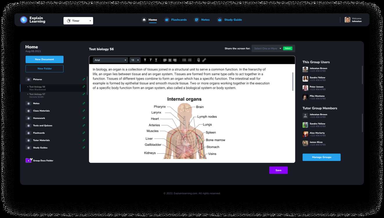This screenshot has height=218, width=384.
Task: Apply underline text formatting
Action: point(156,60)
